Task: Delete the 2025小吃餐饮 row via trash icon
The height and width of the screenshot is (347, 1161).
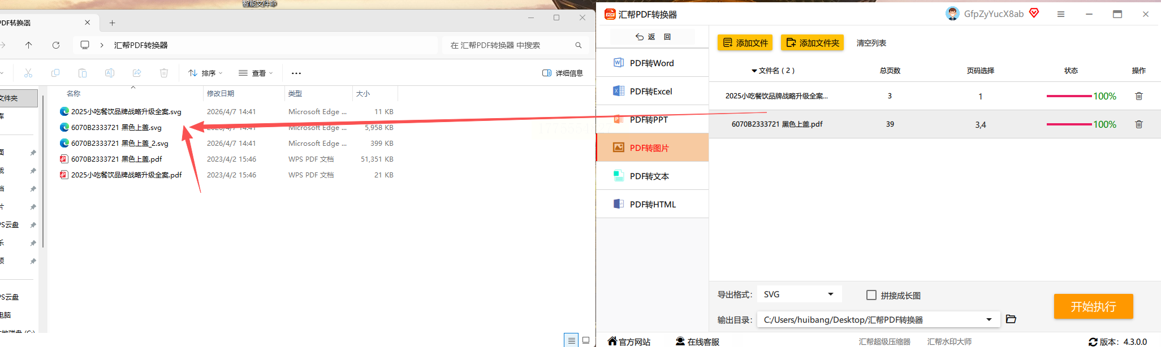Action: click(x=1139, y=96)
